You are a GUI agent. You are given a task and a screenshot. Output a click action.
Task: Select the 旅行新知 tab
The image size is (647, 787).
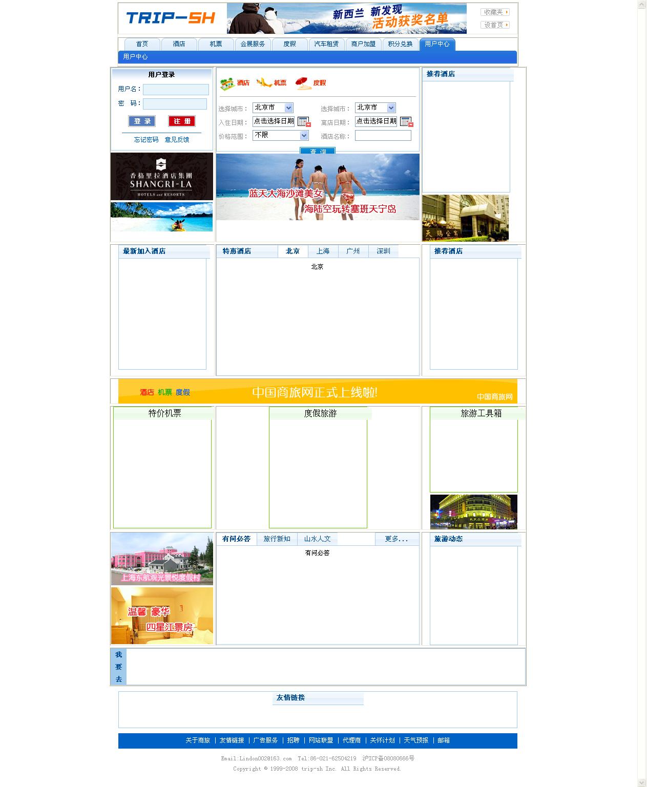[277, 539]
